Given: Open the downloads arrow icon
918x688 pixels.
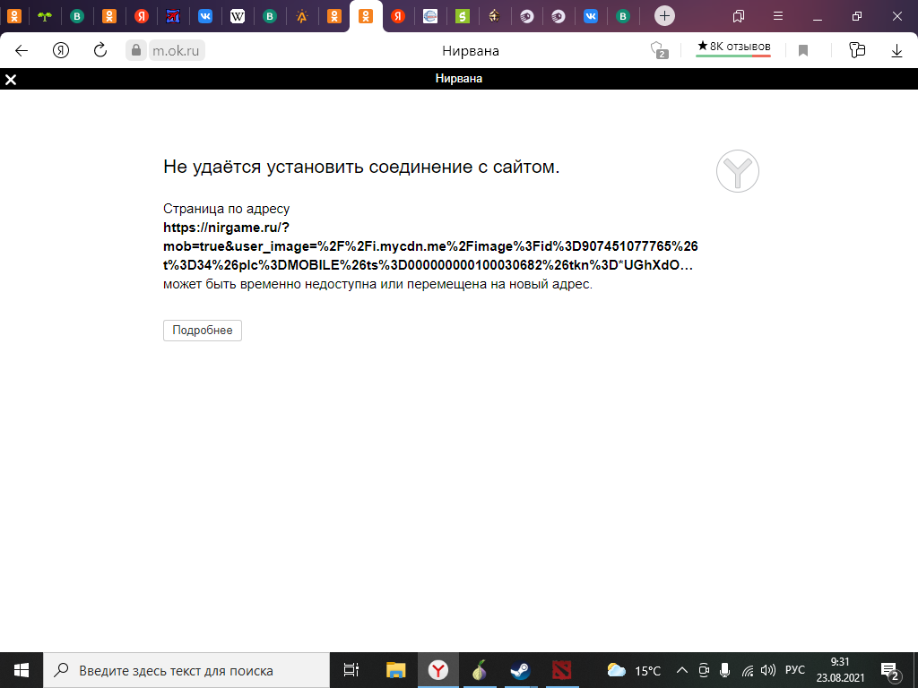Looking at the screenshot, I should point(896,51).
